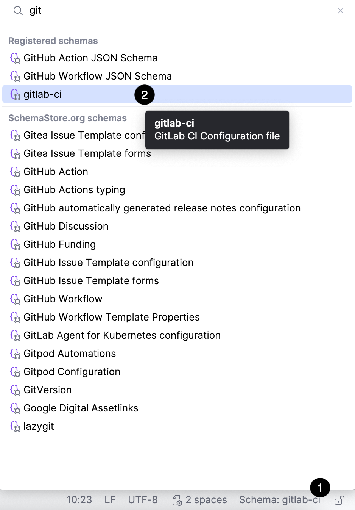355x510 pixels.
Task: Toggle the lock icon in the status bar
Action: click(x=339, y=500)
